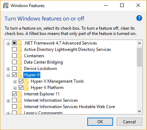Select the Internet Information Services label
The height and width of the screenshot is (130, 147).
point(51,100)
